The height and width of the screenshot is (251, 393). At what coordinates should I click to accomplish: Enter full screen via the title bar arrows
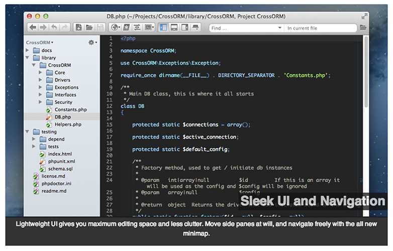point(364,17)
